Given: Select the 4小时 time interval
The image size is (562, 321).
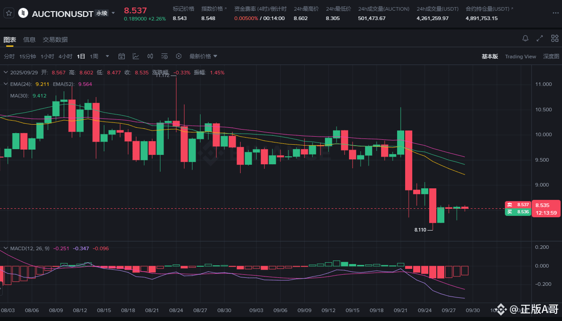Looking at the screenshot, I should pyautogui.click(x=65, y=57).
